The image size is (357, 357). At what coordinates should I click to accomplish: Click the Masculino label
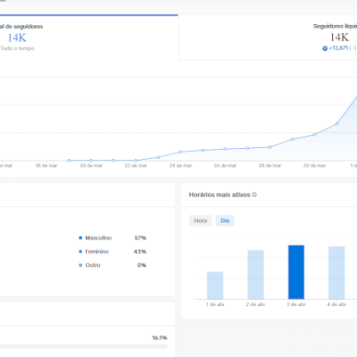(98, 237)
